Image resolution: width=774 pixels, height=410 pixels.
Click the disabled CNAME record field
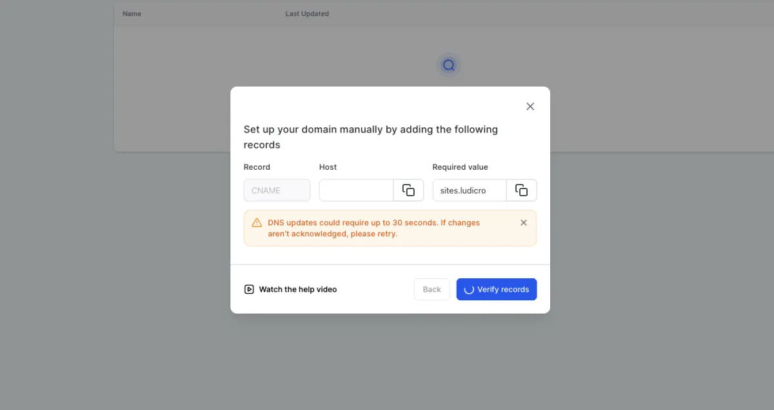coord(277,190)
